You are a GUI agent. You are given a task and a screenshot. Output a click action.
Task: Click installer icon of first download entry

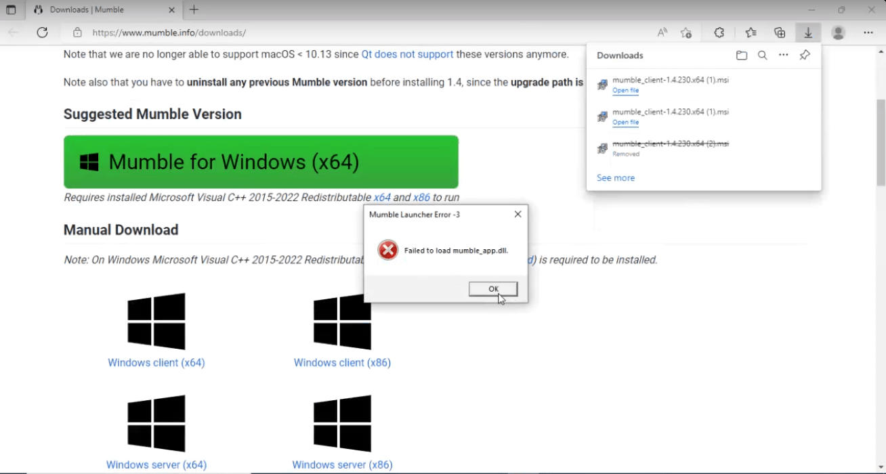pos(602,85)
